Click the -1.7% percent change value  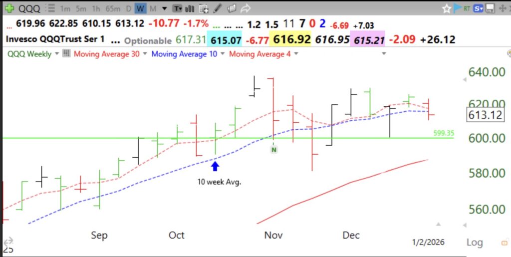click(x=195, y=24)
